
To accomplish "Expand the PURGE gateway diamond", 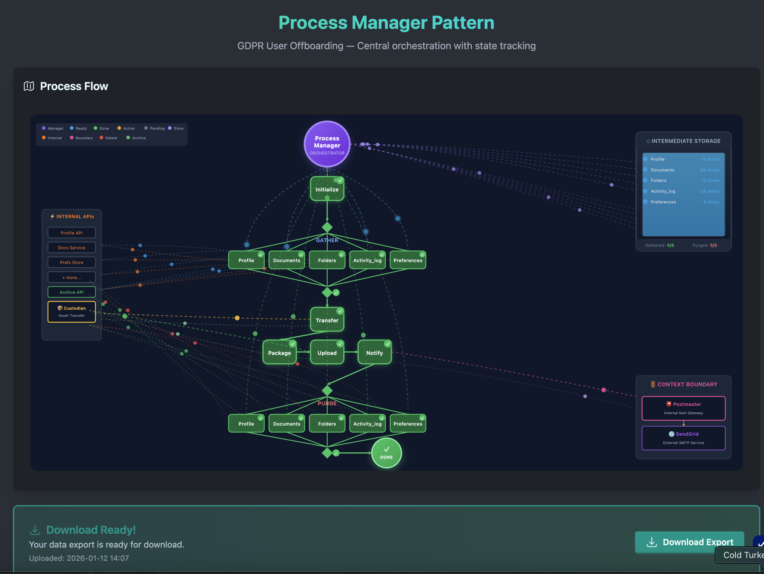I will point(327,390).
